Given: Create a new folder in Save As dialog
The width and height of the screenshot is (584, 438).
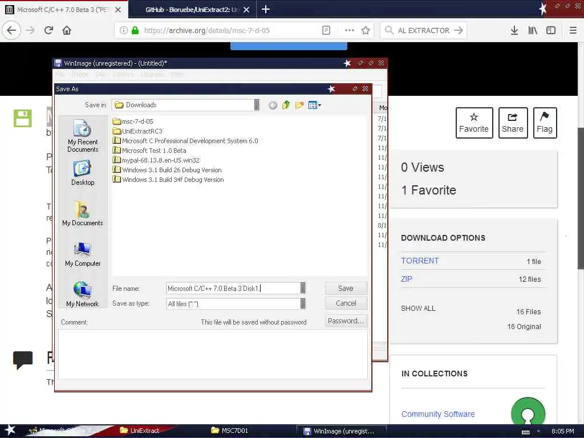Looking at the screenshot, I should coord(299,105).
